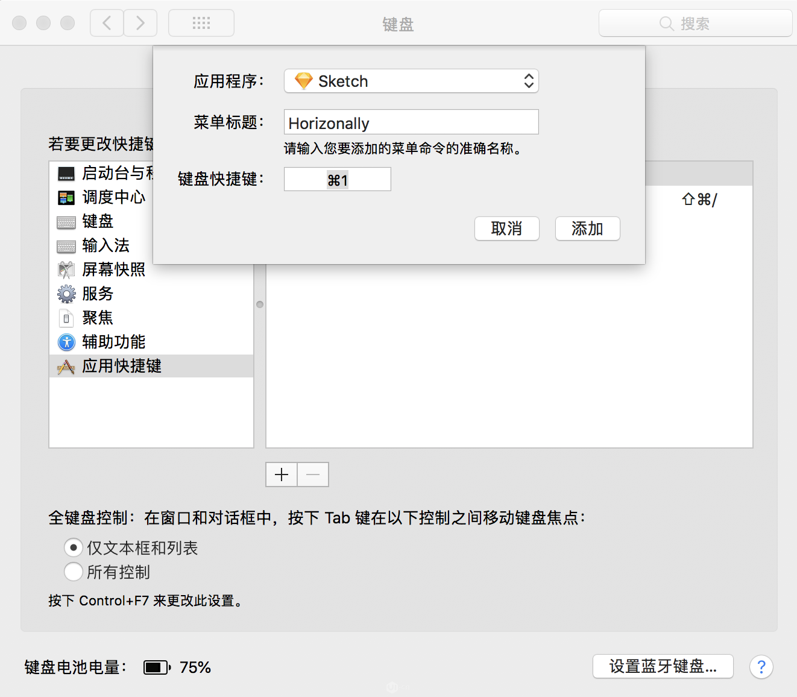
Task: Select 键盘 category in the list
Action: pos(151,221)
